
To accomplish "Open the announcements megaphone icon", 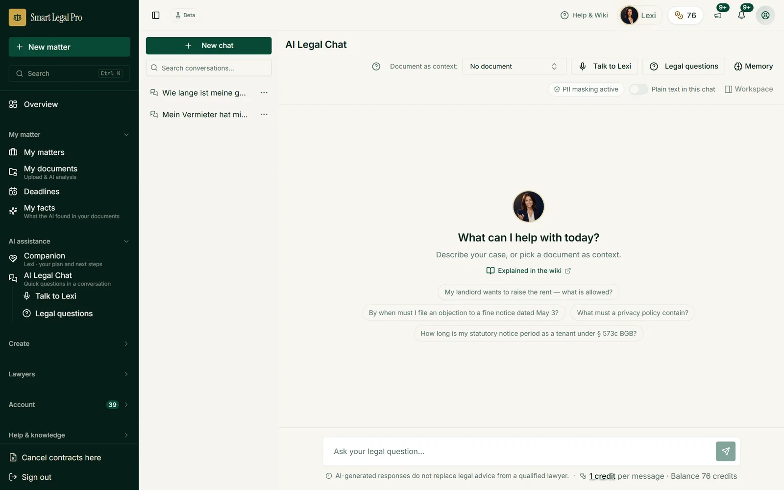I will [718, 15].
